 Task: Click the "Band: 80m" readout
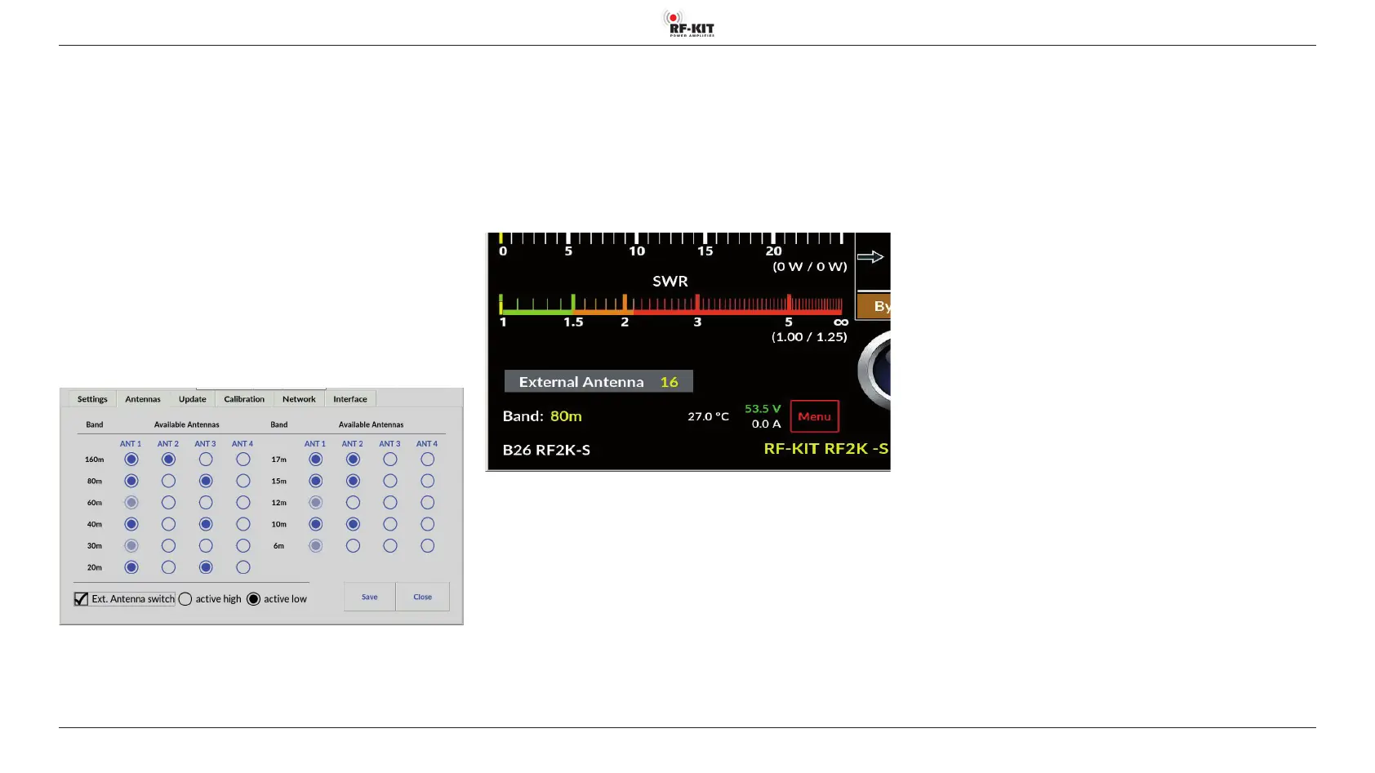(542, 416)
